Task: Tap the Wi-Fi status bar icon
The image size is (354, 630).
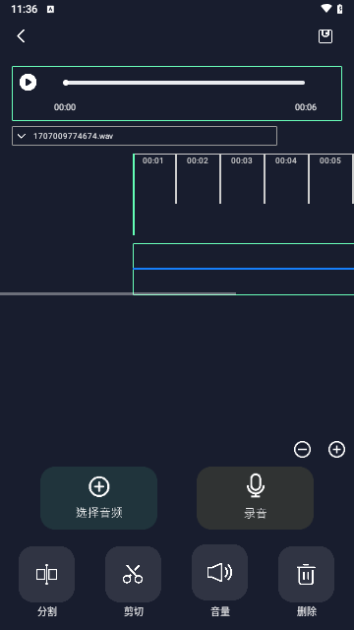Action: (x=326, y=9)
